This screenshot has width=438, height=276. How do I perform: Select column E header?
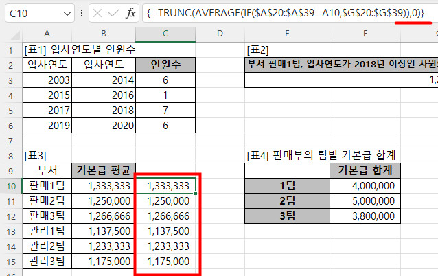point(287,34)
